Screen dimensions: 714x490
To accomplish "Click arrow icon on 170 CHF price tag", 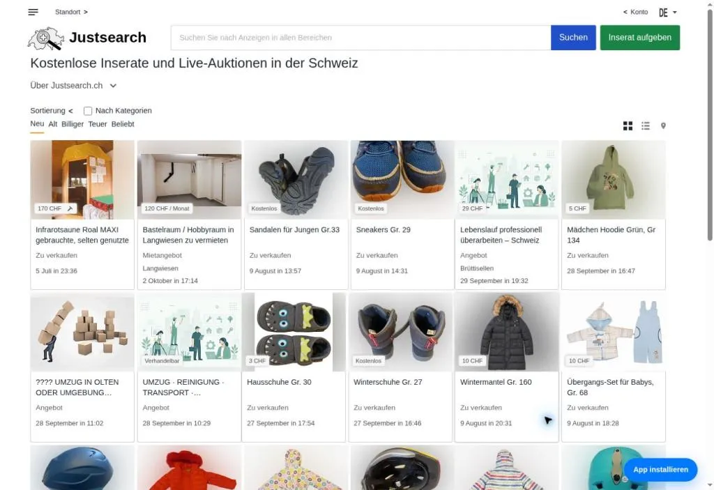I will [x=70, y=208].
